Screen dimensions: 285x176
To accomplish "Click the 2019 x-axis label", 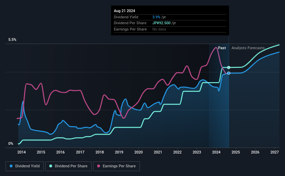I will point(119,152).
